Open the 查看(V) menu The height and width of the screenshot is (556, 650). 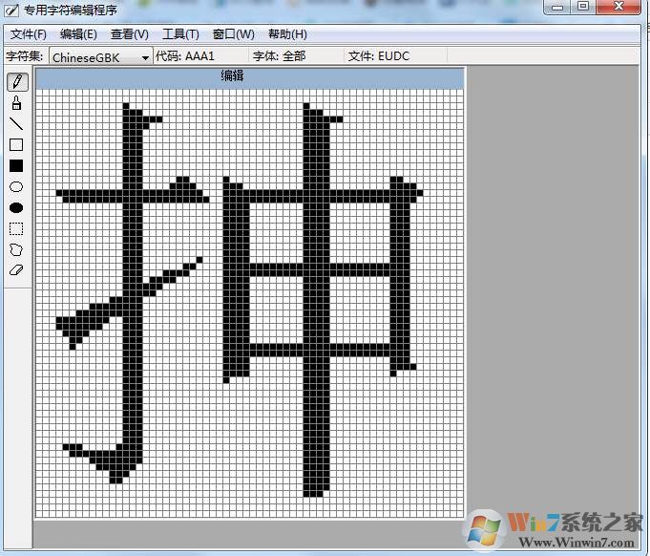pos(130,34)
